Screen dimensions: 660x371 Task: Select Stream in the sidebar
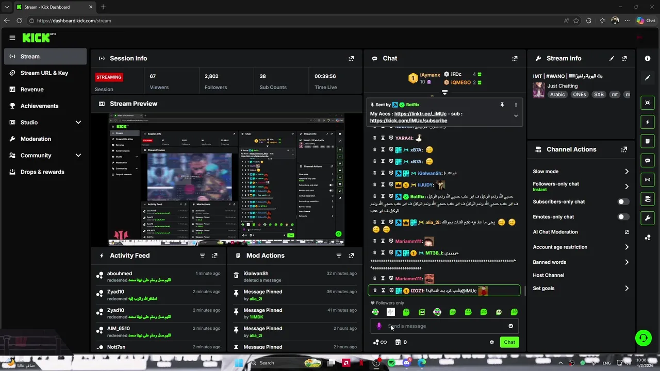(x=45, y=57)
